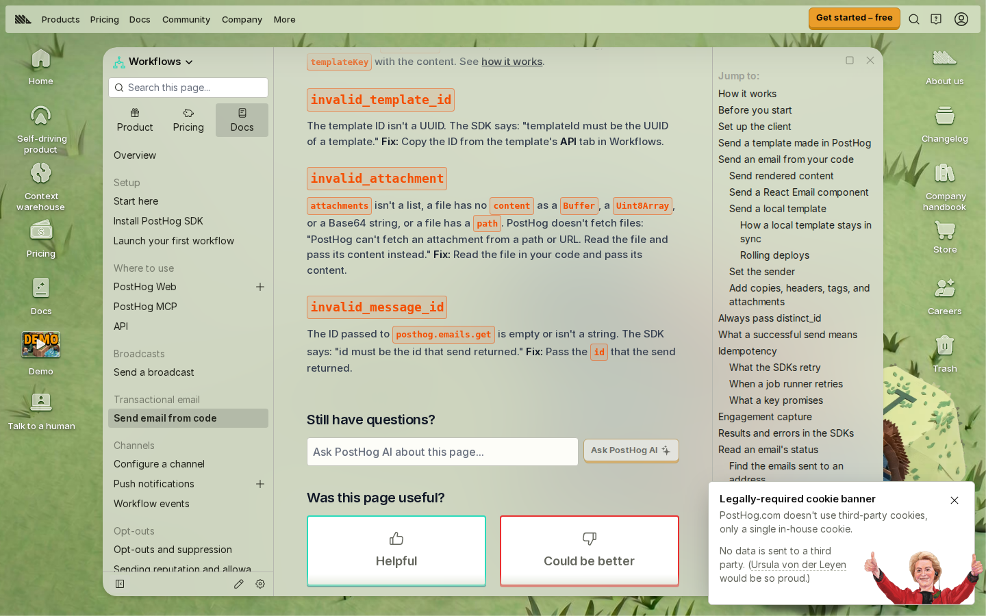Dismiss the cookie banner
This screenshot has width=986, height=616.
pos(955,500)
